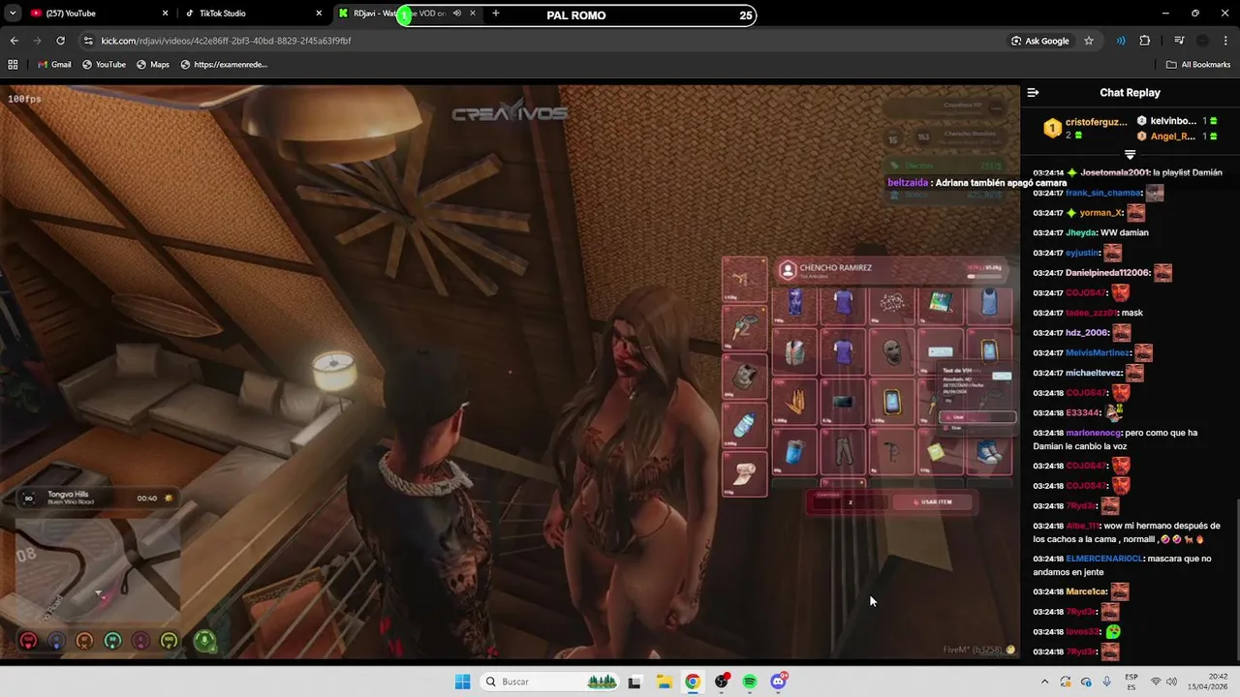The width and height of the screenshot is (1240, 697).
Task: Open the microphone tray icon
Action: (x=1106, y=682)
